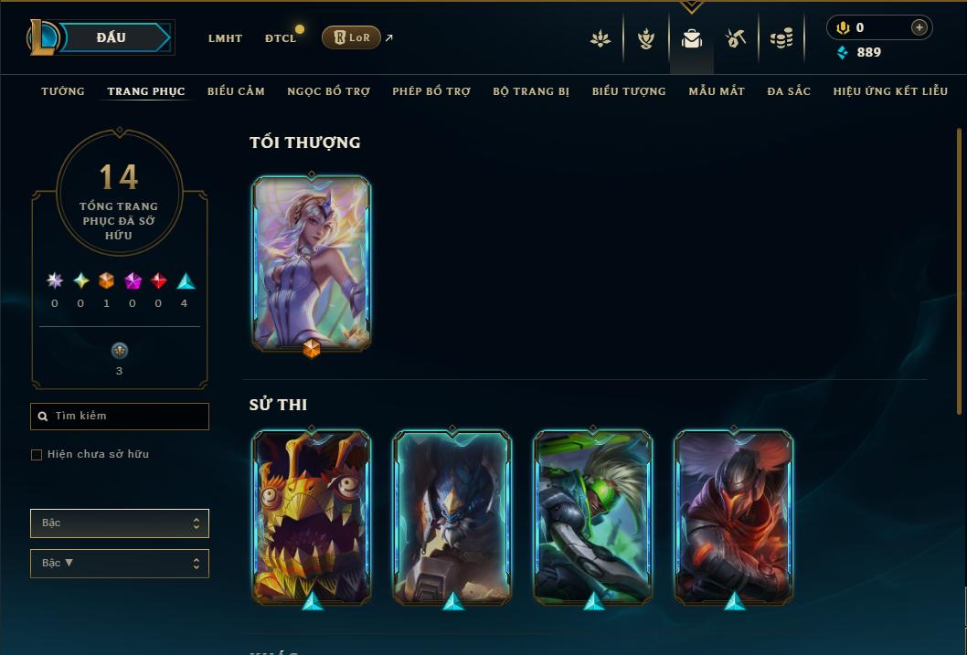This screenshot has width=967, height=655.
Task: Open the profile lotus icon
Action: click(600, 38)
